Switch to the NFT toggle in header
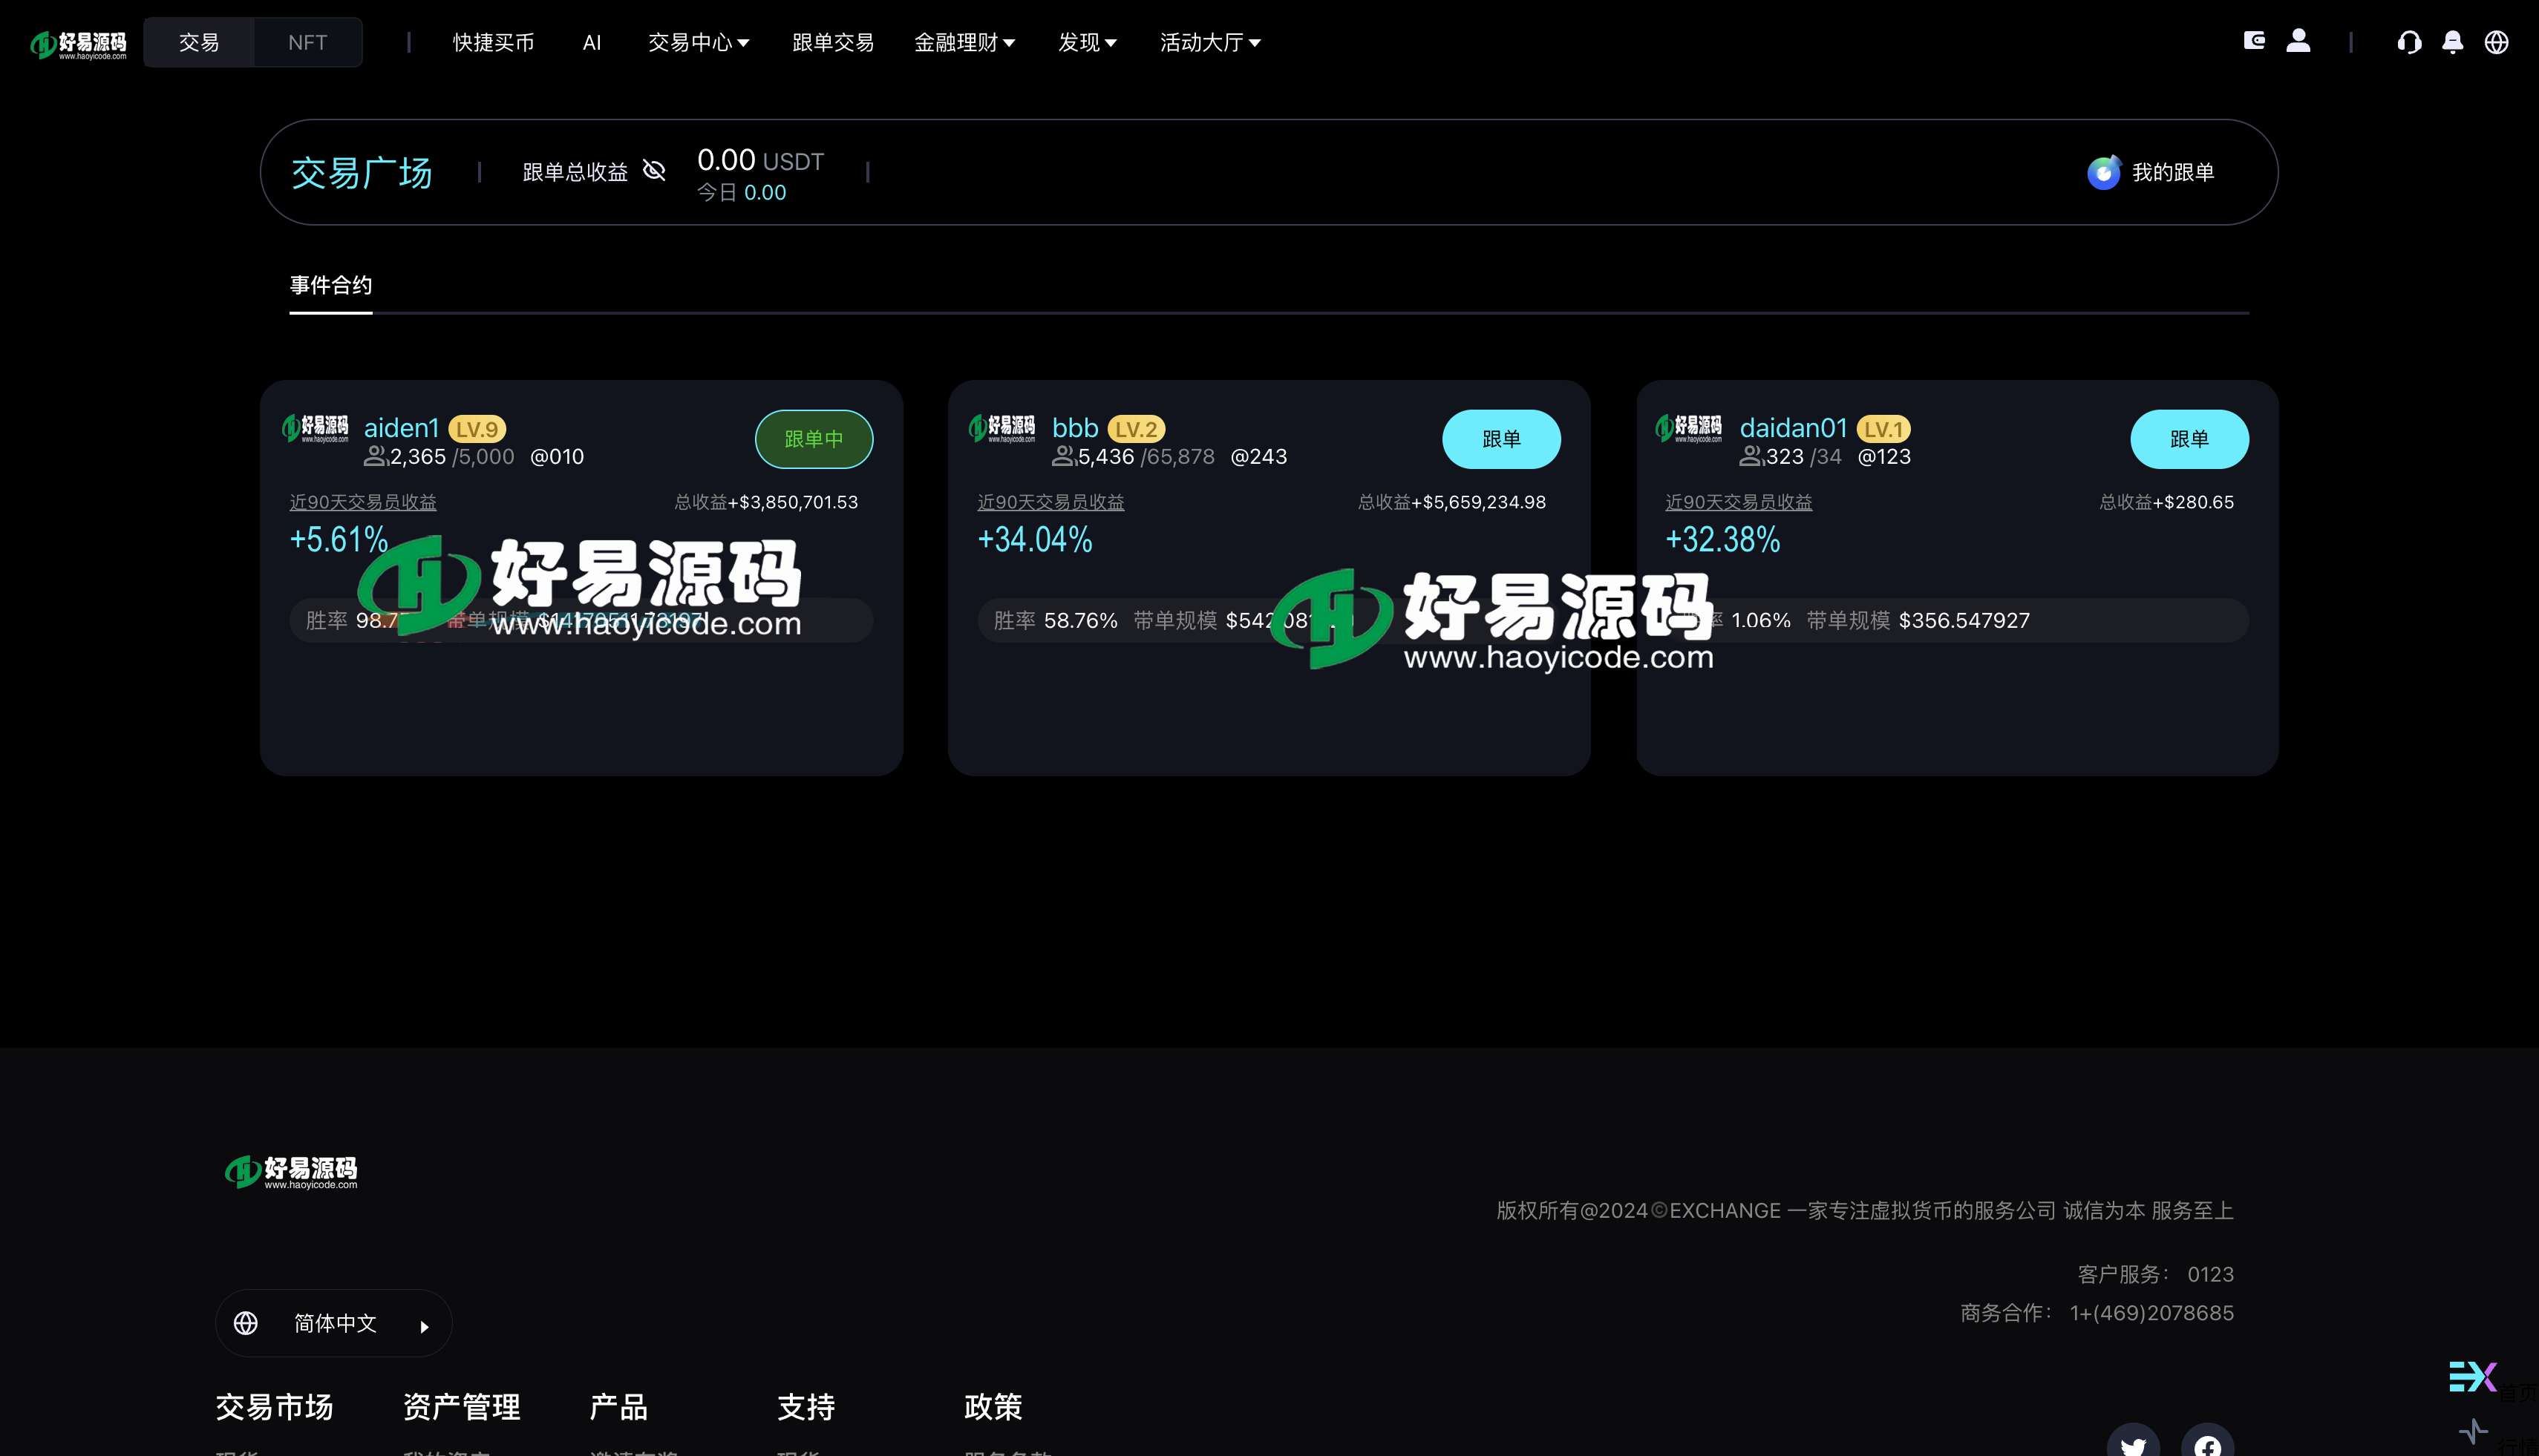This screenshot has height=1456, width=2539. pyautogui.click(x=307, y=42)
